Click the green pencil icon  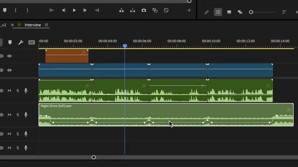click(x=207, y=12)
